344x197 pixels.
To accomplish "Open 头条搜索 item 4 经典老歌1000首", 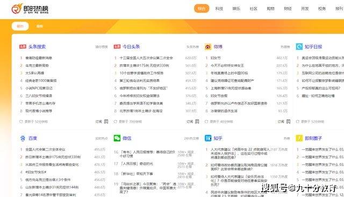I will click(x=41, y=80).
